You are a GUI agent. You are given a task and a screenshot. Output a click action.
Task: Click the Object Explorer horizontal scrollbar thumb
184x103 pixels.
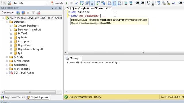(x=30, y=92)
